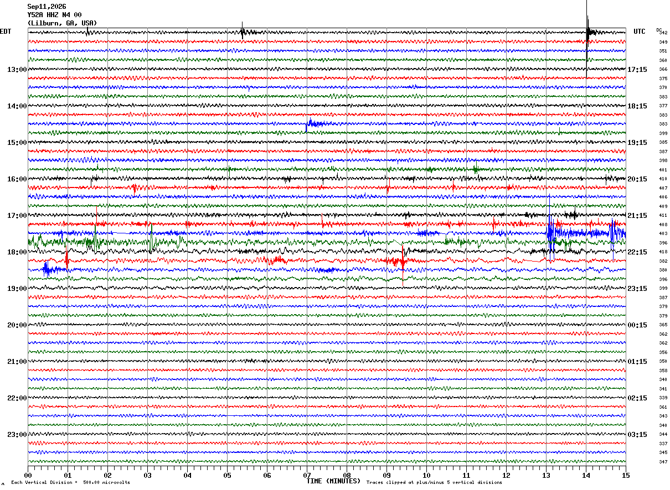
Task: Click the TIME (MINUTES) axis title
Action: (x=333, y=481)
